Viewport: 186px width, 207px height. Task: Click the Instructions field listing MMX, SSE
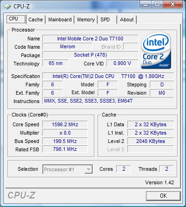[108, 101]
